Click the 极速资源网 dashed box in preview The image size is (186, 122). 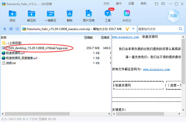[138, 85]
